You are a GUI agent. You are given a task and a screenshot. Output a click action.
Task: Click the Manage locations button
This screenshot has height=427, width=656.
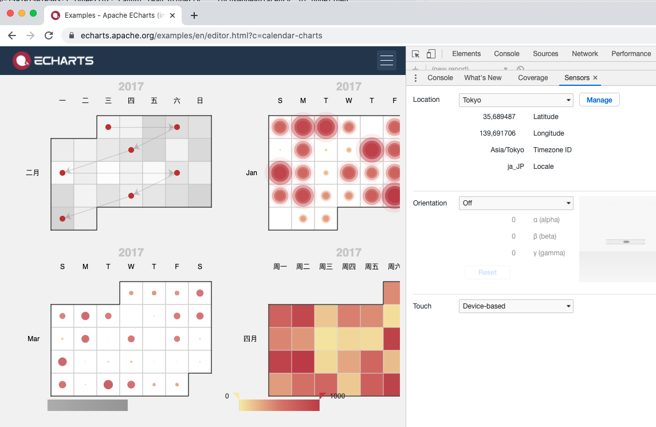tap(599, 100)
